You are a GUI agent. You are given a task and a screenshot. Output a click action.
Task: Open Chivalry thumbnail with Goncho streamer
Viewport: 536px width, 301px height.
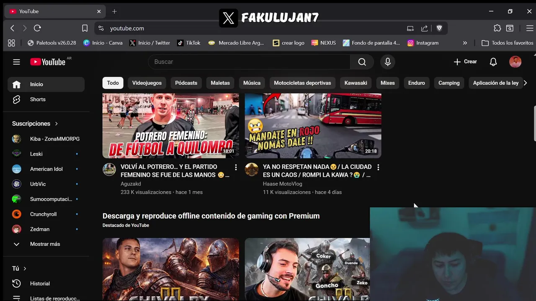307,269
